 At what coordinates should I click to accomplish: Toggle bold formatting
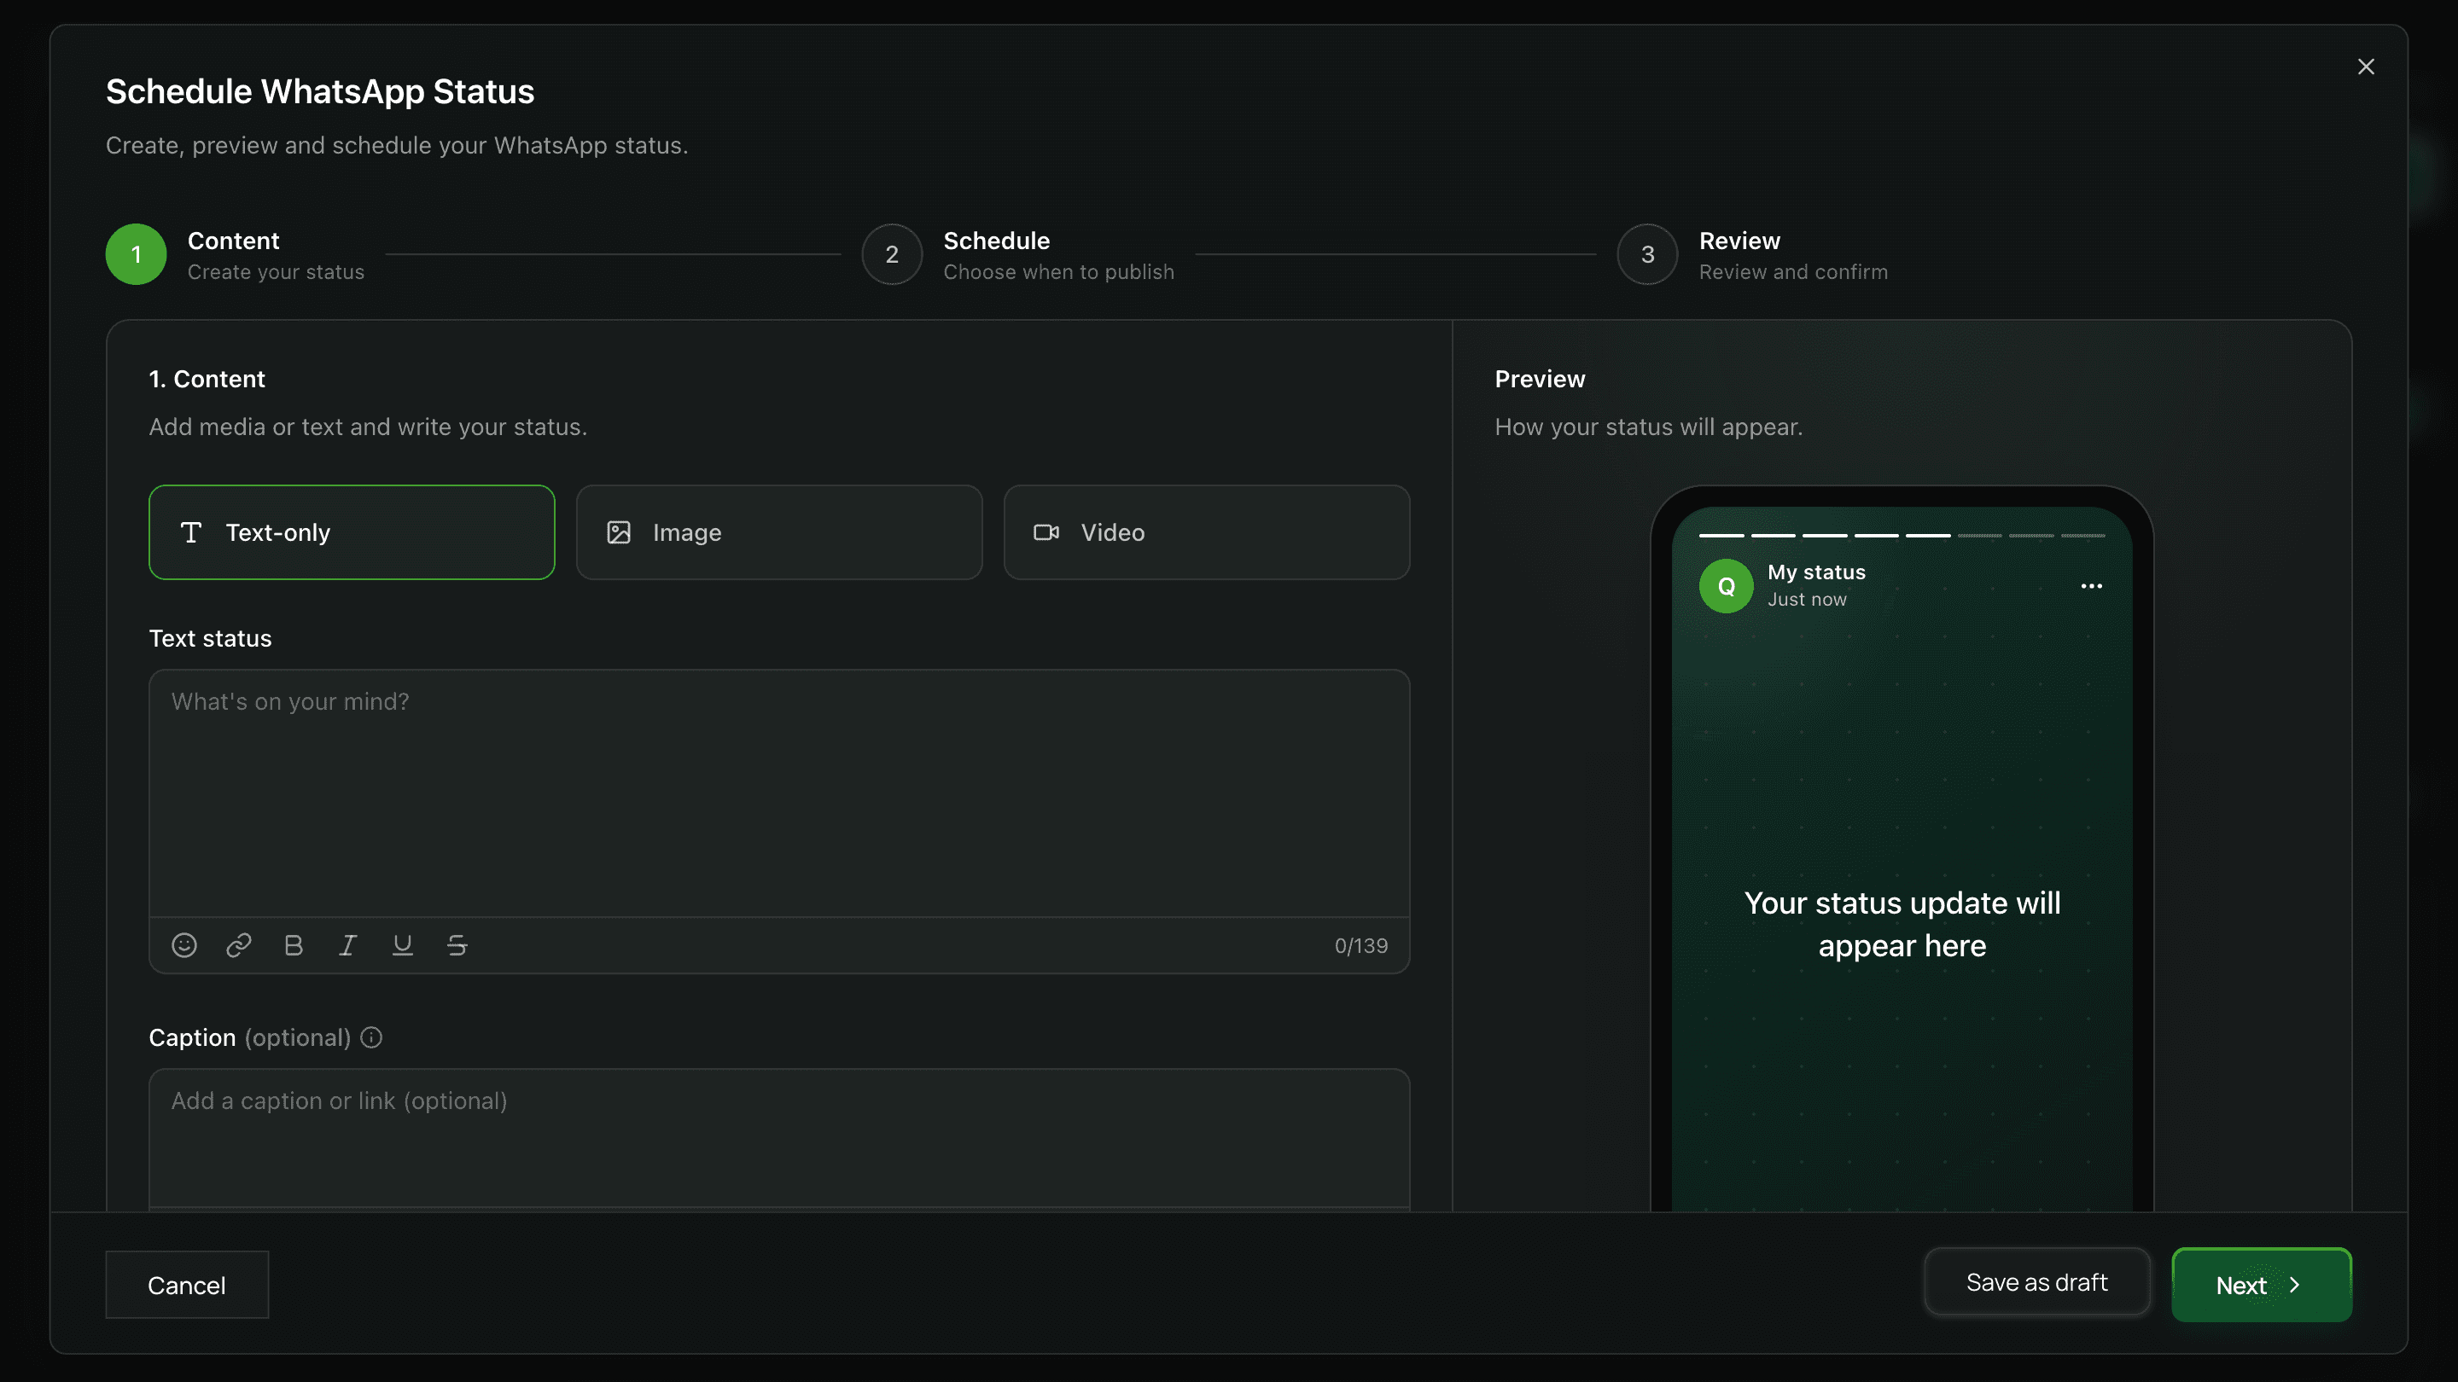click(x=293, y=945)
